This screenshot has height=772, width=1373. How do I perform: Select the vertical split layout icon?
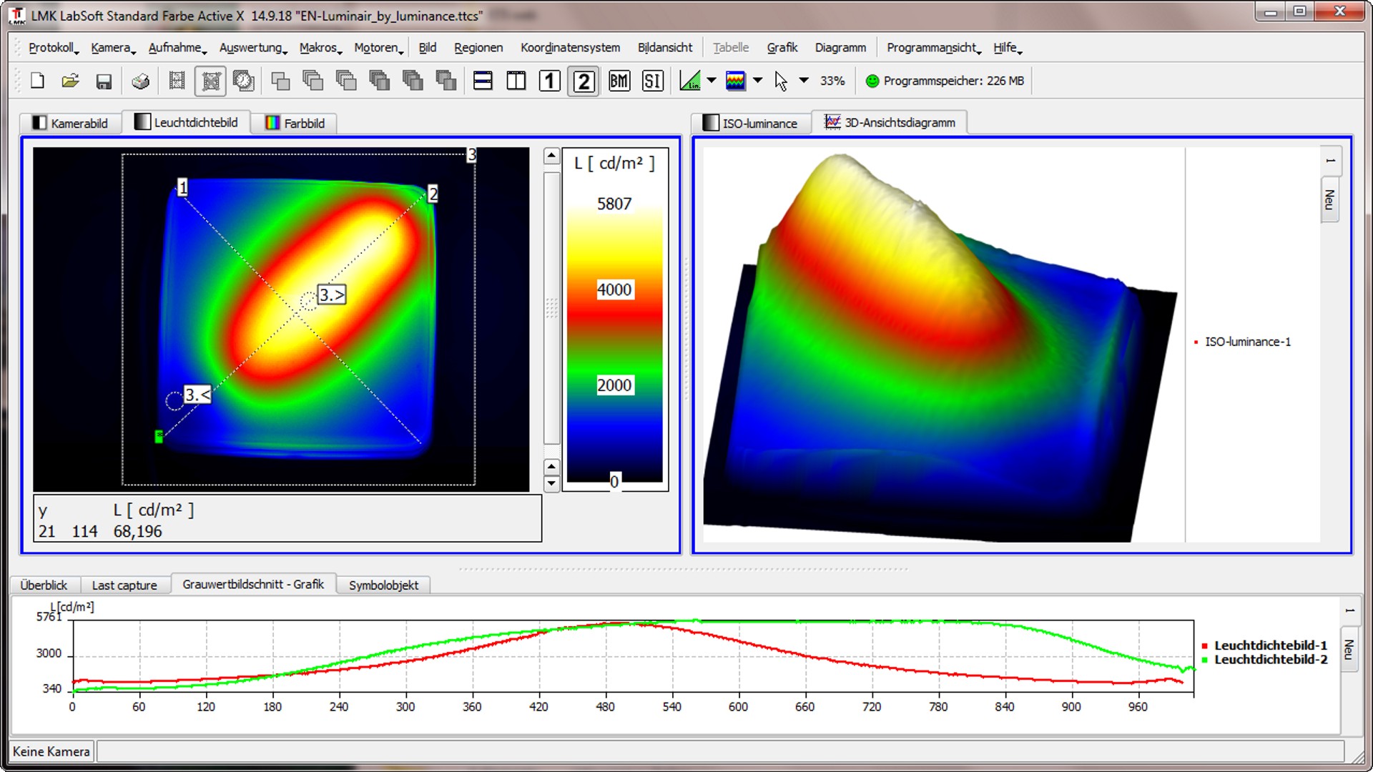[516, 81]
